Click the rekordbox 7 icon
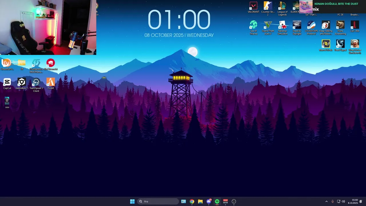This screenshot has height=206, width=366. click(22, 84)
